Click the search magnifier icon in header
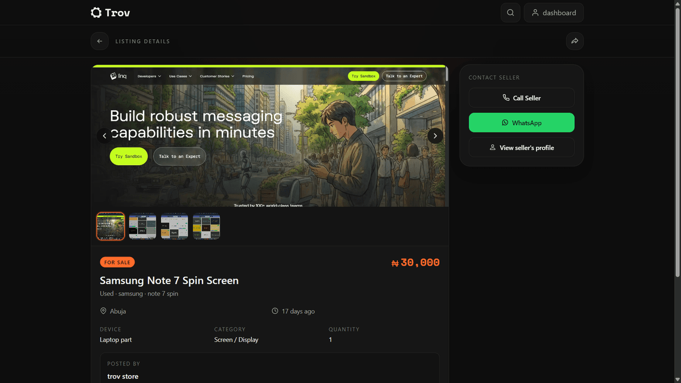The width and height of the screenshot is (681, 383). tap(510, 12)
